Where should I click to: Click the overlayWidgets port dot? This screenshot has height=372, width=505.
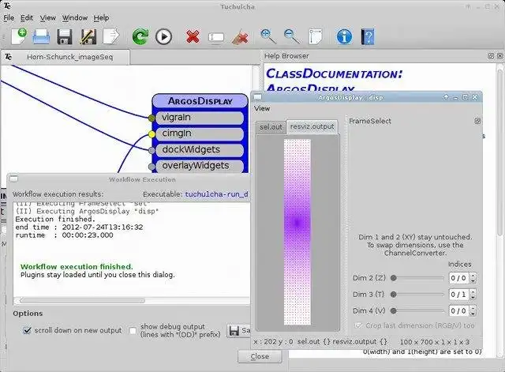[151, 167]
